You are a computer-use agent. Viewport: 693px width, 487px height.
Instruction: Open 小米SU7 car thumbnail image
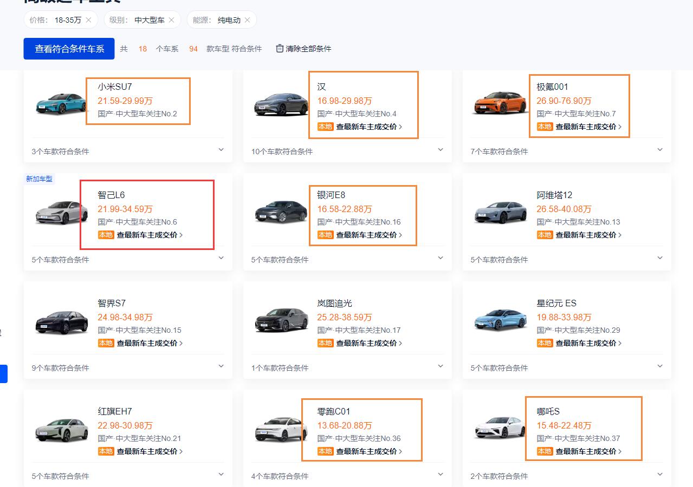tap(61, 102)
